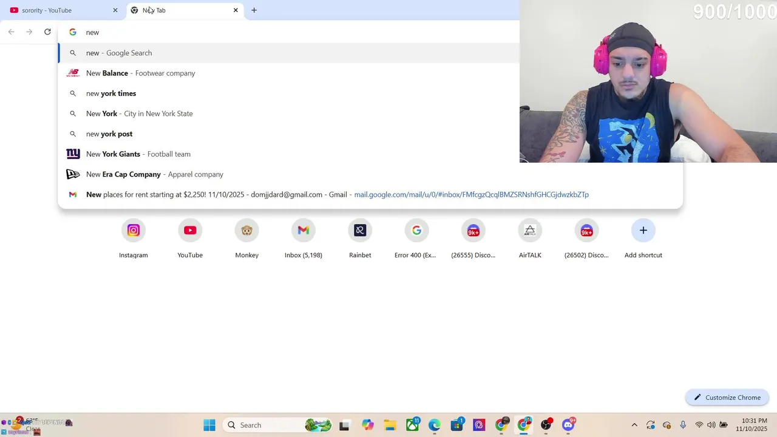Click the microphone tray icon
The image size is (777, 437).
coord(683,425)
